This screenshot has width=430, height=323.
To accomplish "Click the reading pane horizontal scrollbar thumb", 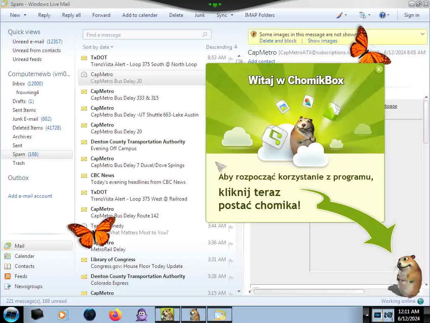I will (309, 292).
